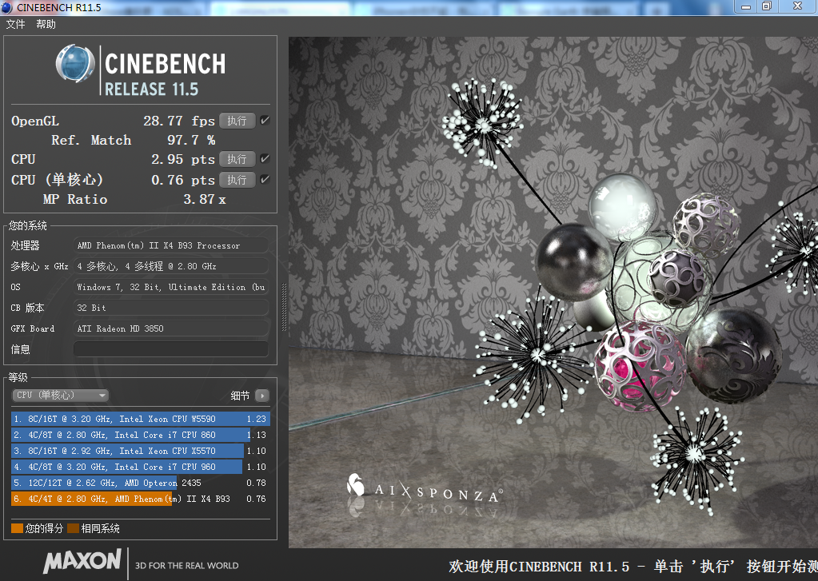Click the Cinebench globe logo icon
This screenshot has height=581, width=818.
pos(75,64)
